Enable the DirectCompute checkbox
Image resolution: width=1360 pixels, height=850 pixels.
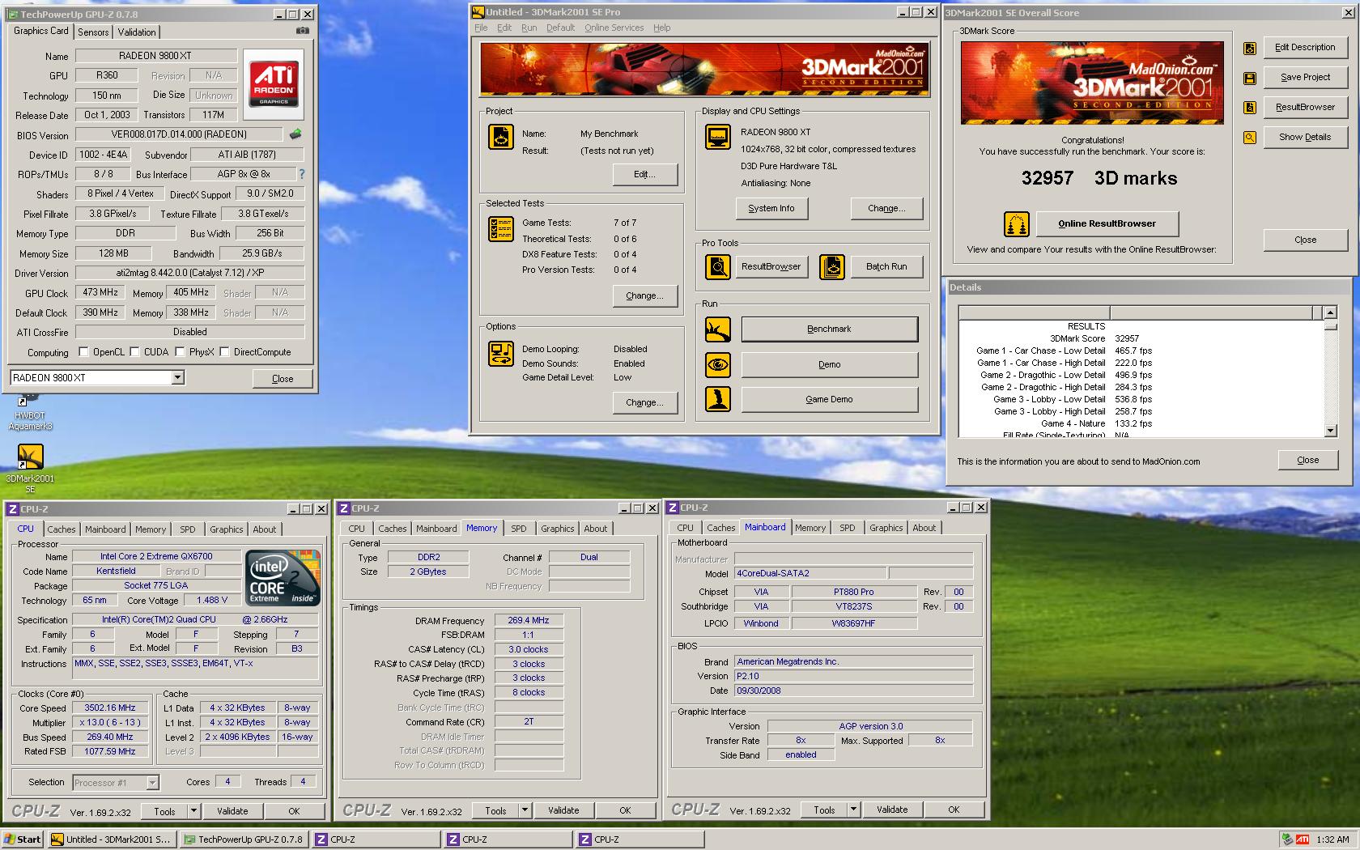pyautogui.click(x=224, y=352)
